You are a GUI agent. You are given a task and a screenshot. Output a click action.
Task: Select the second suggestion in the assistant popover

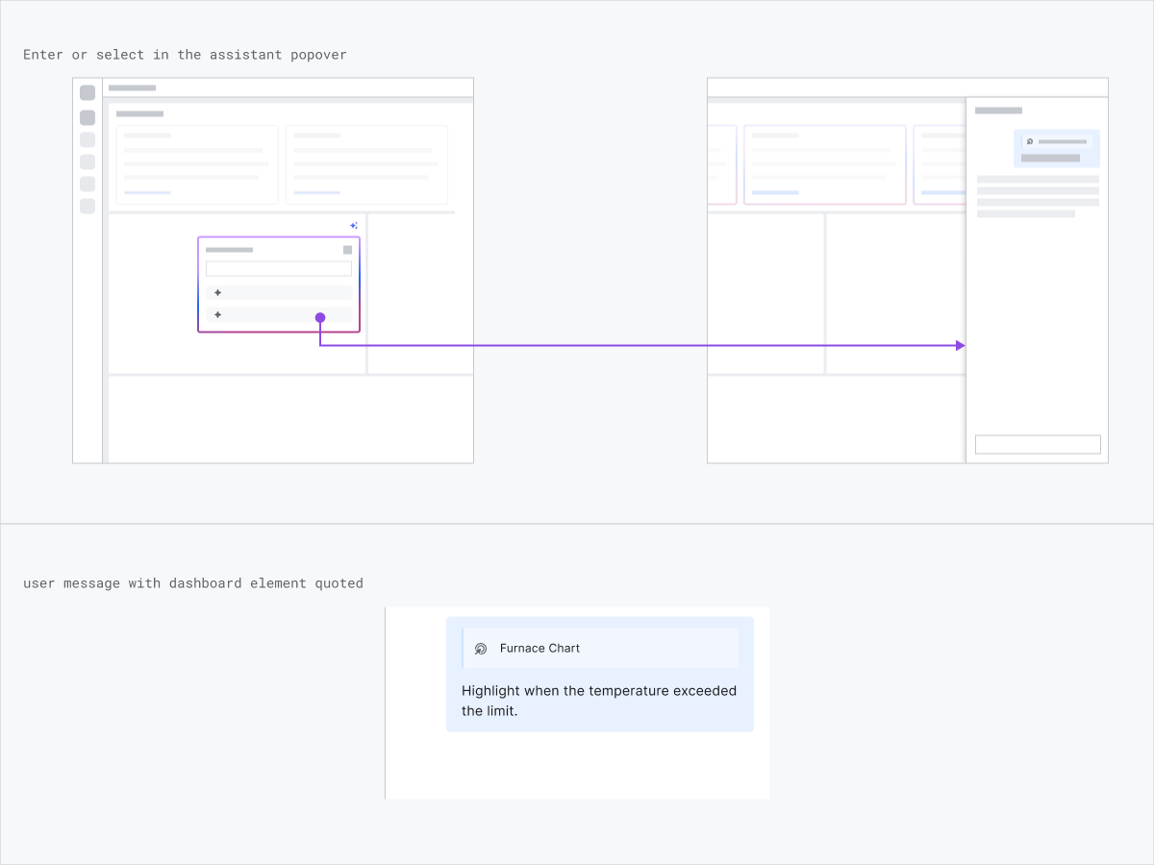[279, 314]
